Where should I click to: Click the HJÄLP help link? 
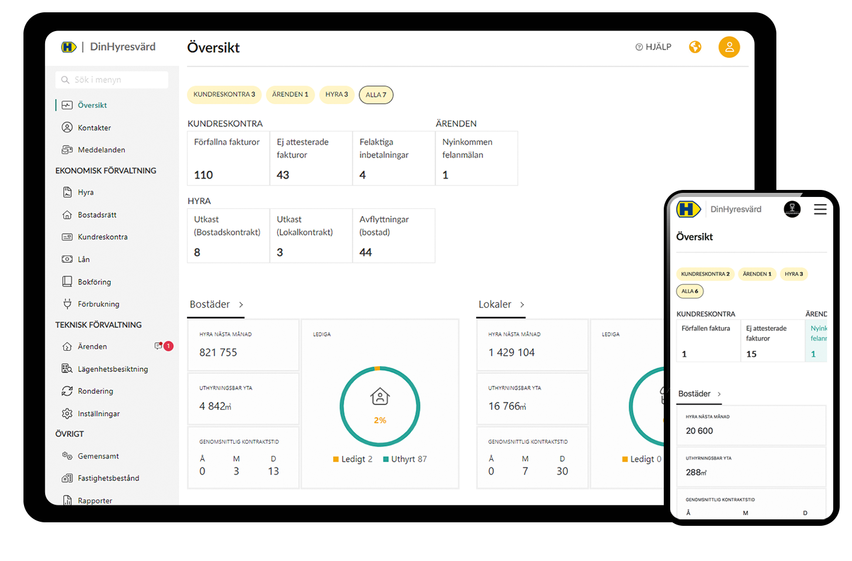pos(654,47)
